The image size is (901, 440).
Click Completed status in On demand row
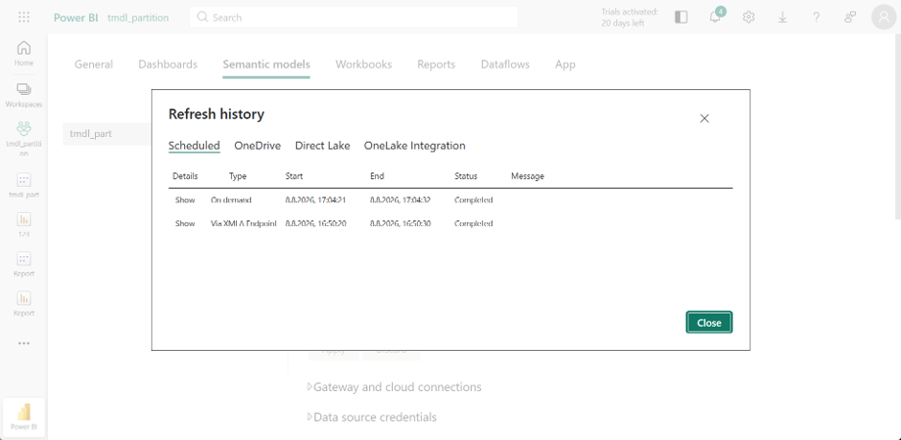click(474, 200)
